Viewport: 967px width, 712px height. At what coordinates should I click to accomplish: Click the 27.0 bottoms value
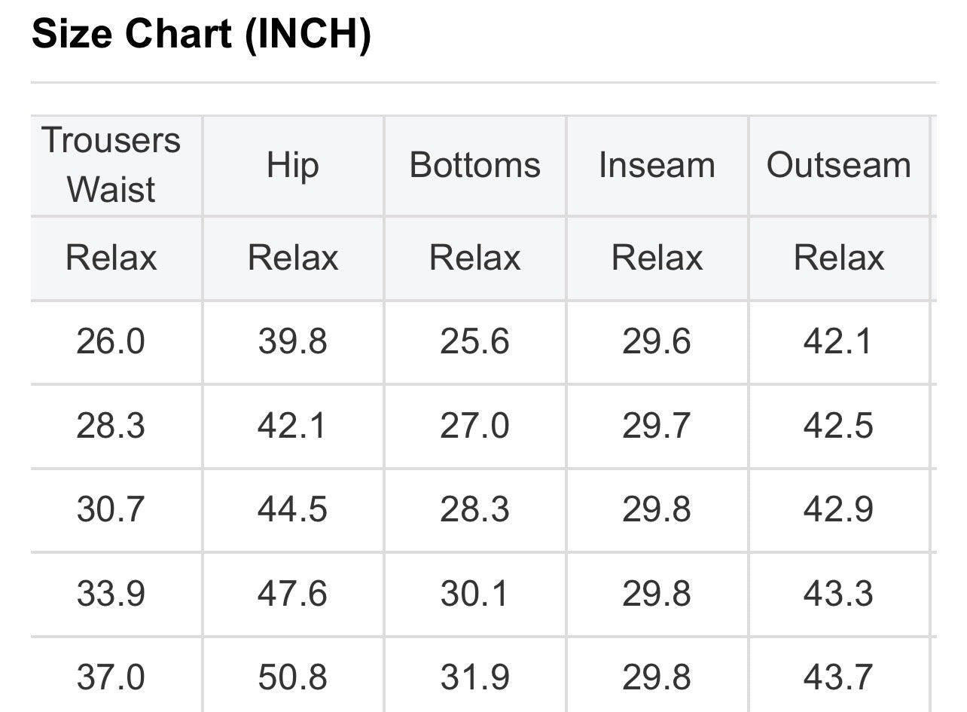point(474,426)
